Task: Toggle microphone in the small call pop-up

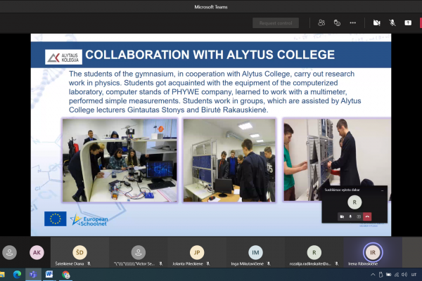Action: pyautogui.click(x=350, y=216)
